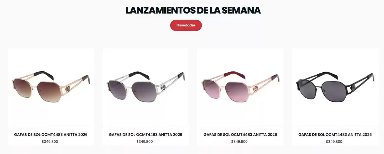384x154 pixels.
Task: Select the title link of the gold-frame sunglasses
Action: click(x=51, y=134)
